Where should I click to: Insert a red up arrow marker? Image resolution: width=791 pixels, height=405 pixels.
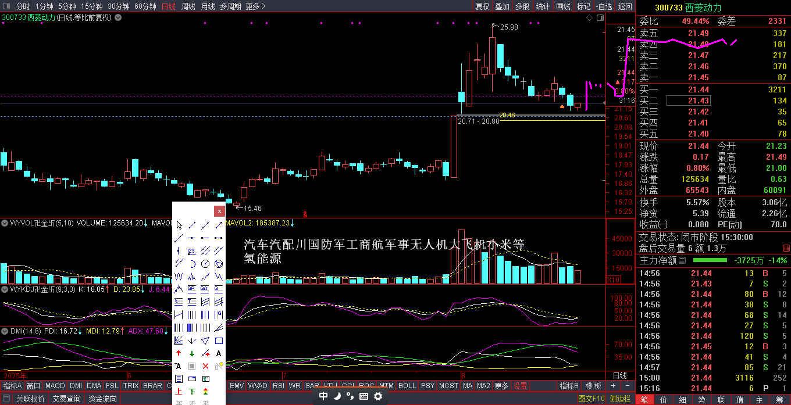(x=179, y=353)
